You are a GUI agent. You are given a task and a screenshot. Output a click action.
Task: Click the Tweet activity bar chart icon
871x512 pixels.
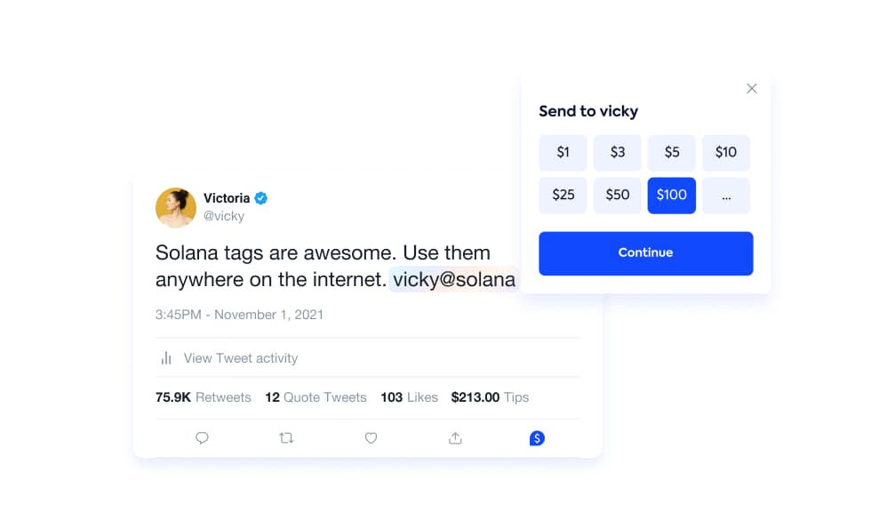166,358
